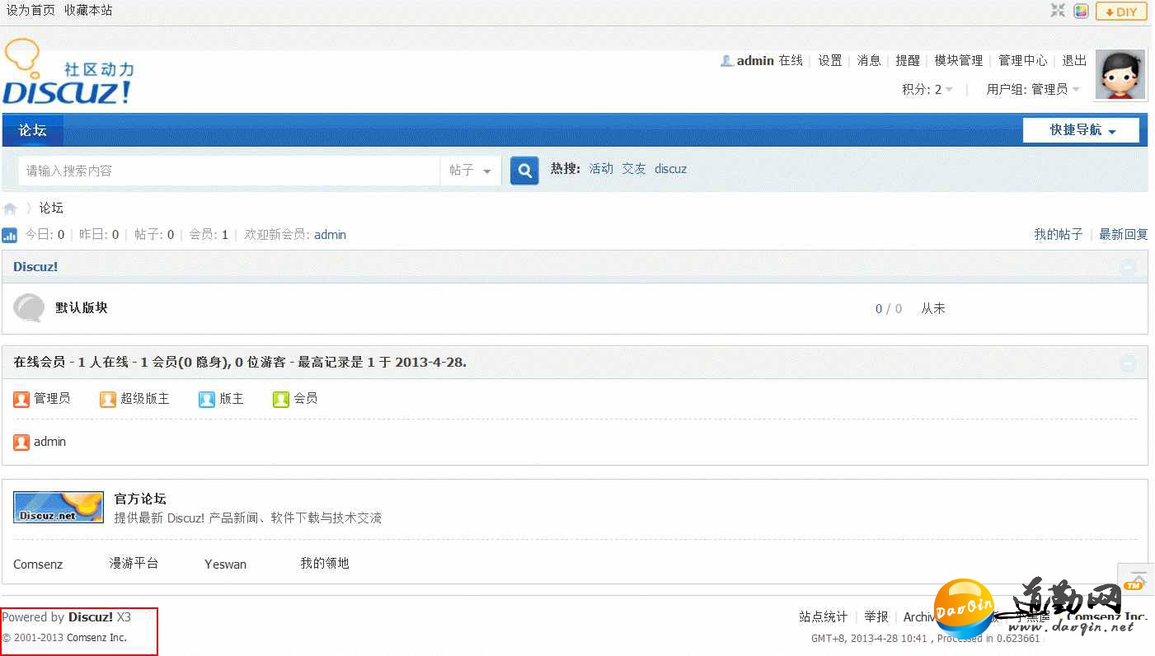Open 消息 messages link
The width and height of the screenshot is (1155, 656).
pyautogui.click(x=869, y=60)
